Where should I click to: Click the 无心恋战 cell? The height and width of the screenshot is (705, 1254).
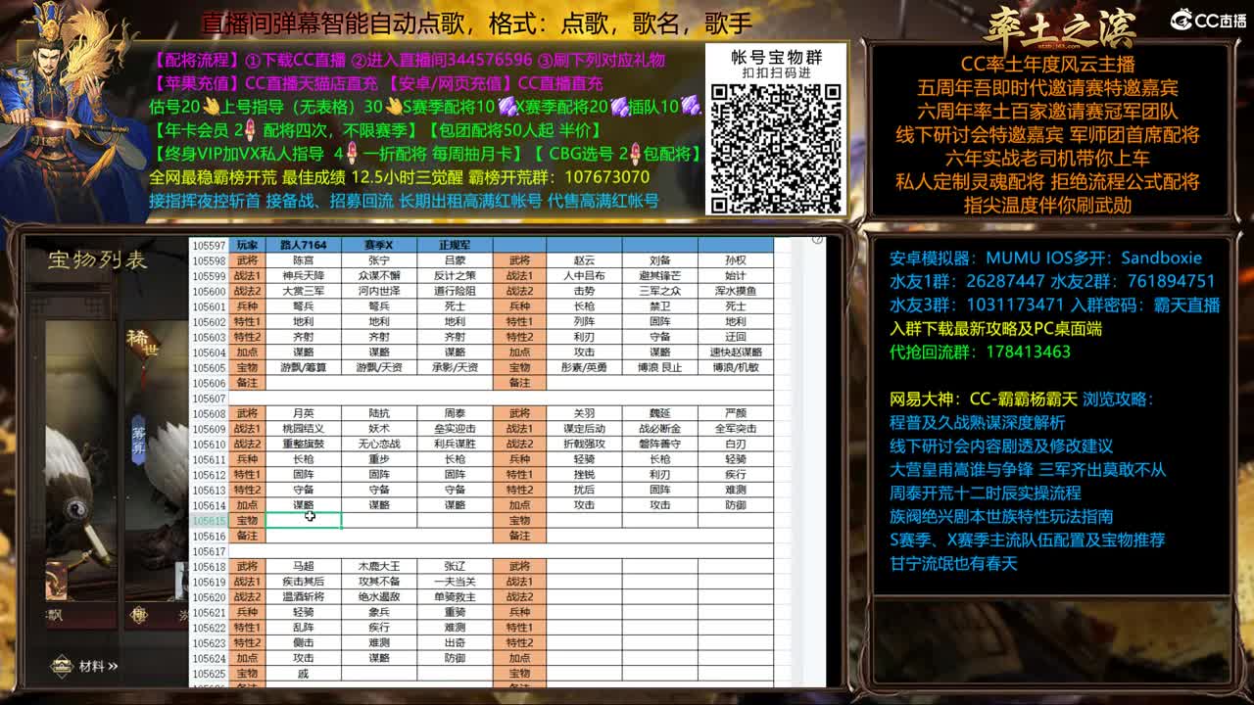point(379,444)
